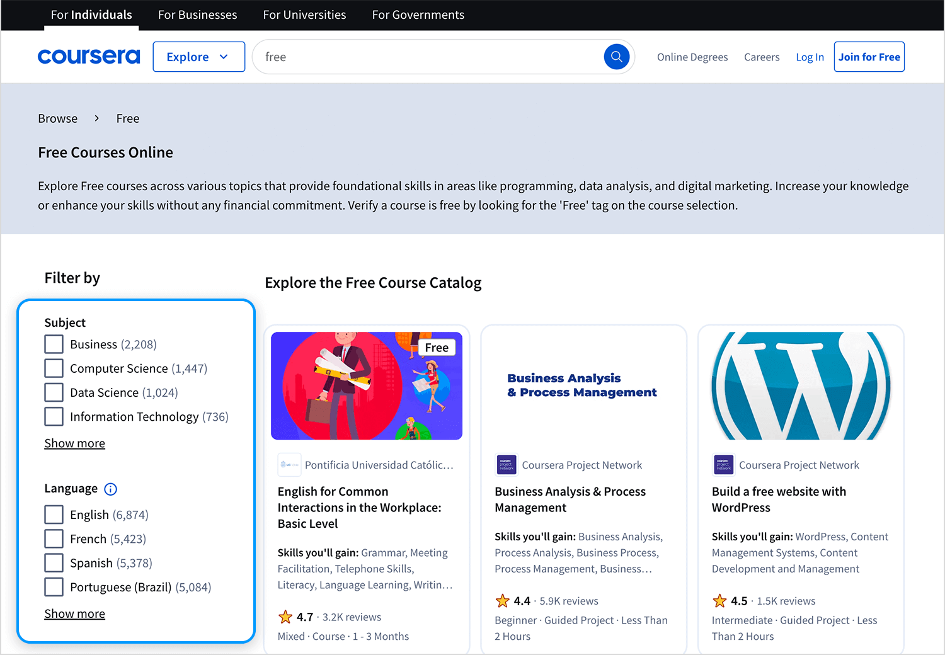Viewport: 945px width, 655px height.
Task: Click the star rating icon beside 4.7
Action: [x=285, y=617]
